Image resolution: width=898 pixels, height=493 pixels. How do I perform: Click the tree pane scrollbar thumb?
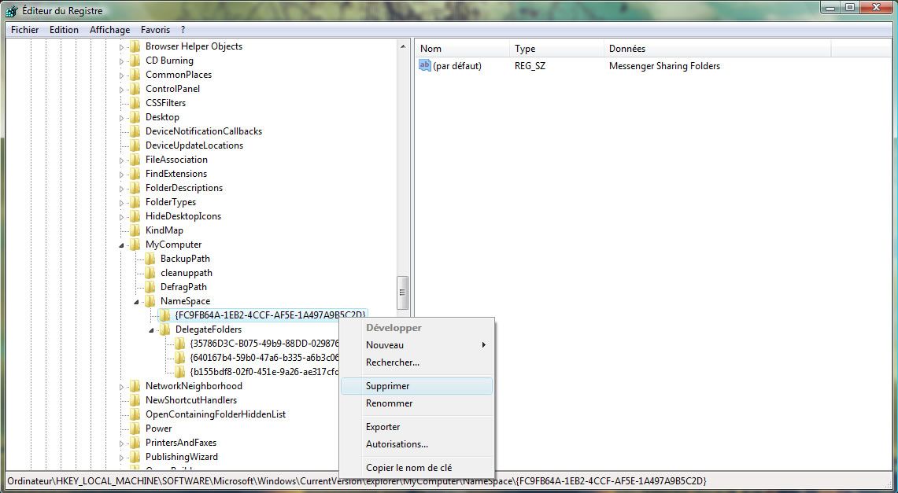(x=403, y=292)
